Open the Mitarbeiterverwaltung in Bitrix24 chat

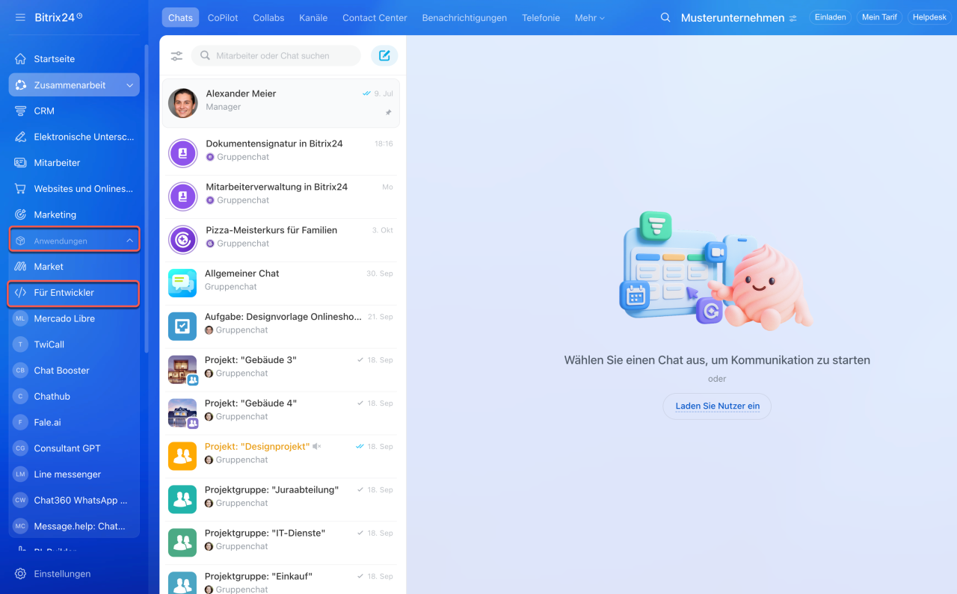[281, 197]
